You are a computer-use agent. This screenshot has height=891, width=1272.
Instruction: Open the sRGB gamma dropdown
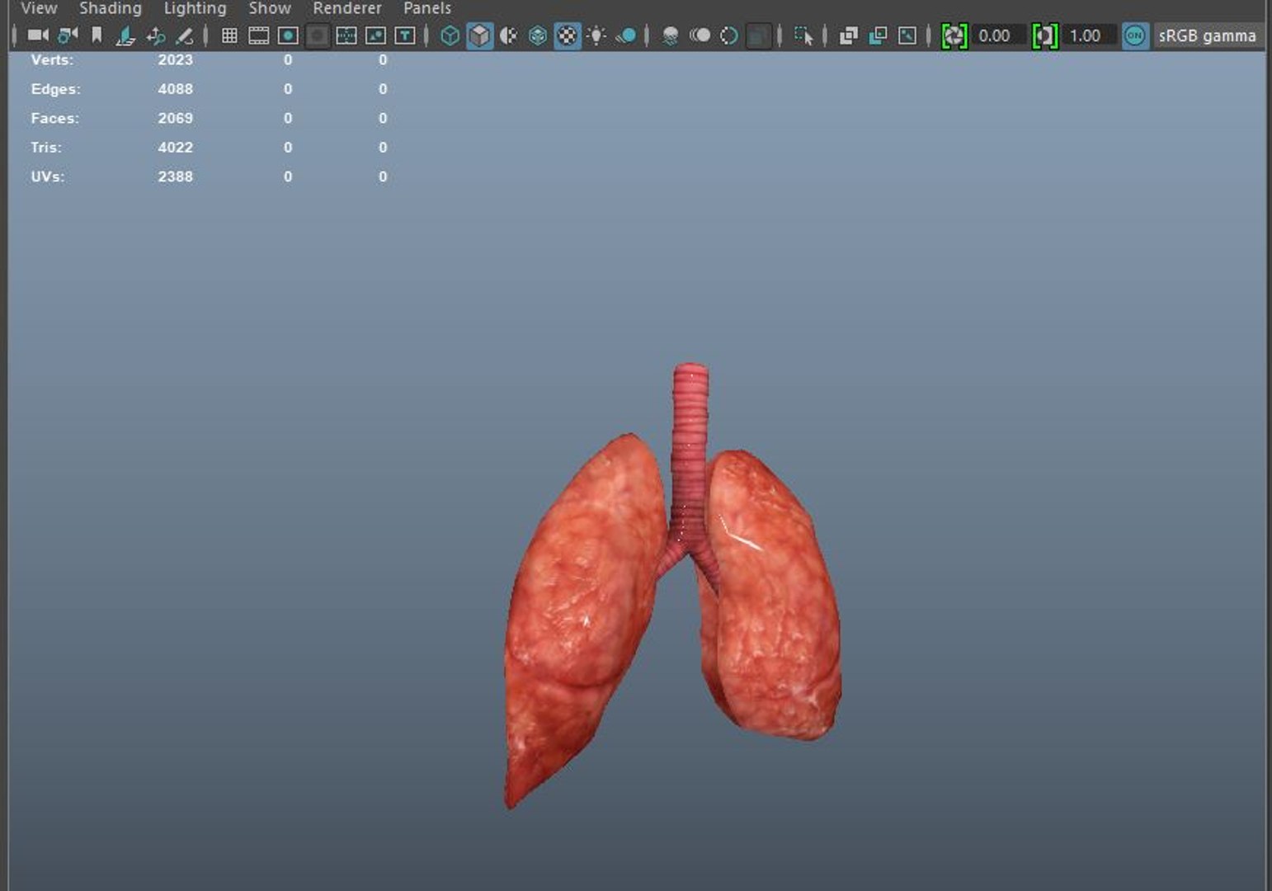click(x=1208, y=35)
